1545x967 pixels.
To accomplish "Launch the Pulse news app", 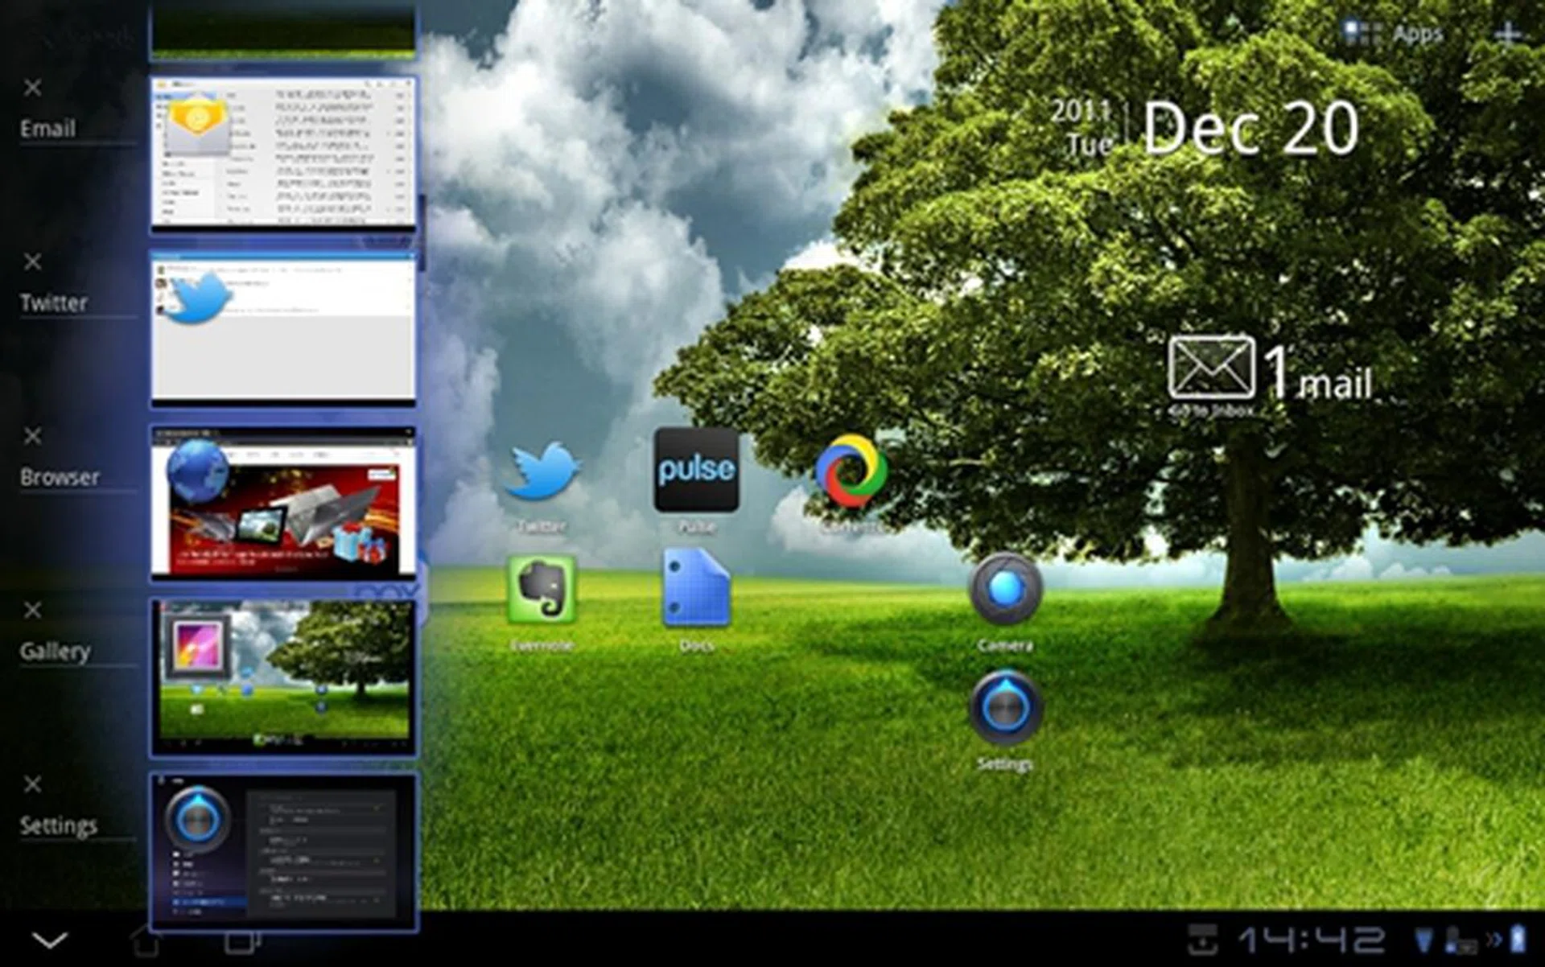I will 696,471.
